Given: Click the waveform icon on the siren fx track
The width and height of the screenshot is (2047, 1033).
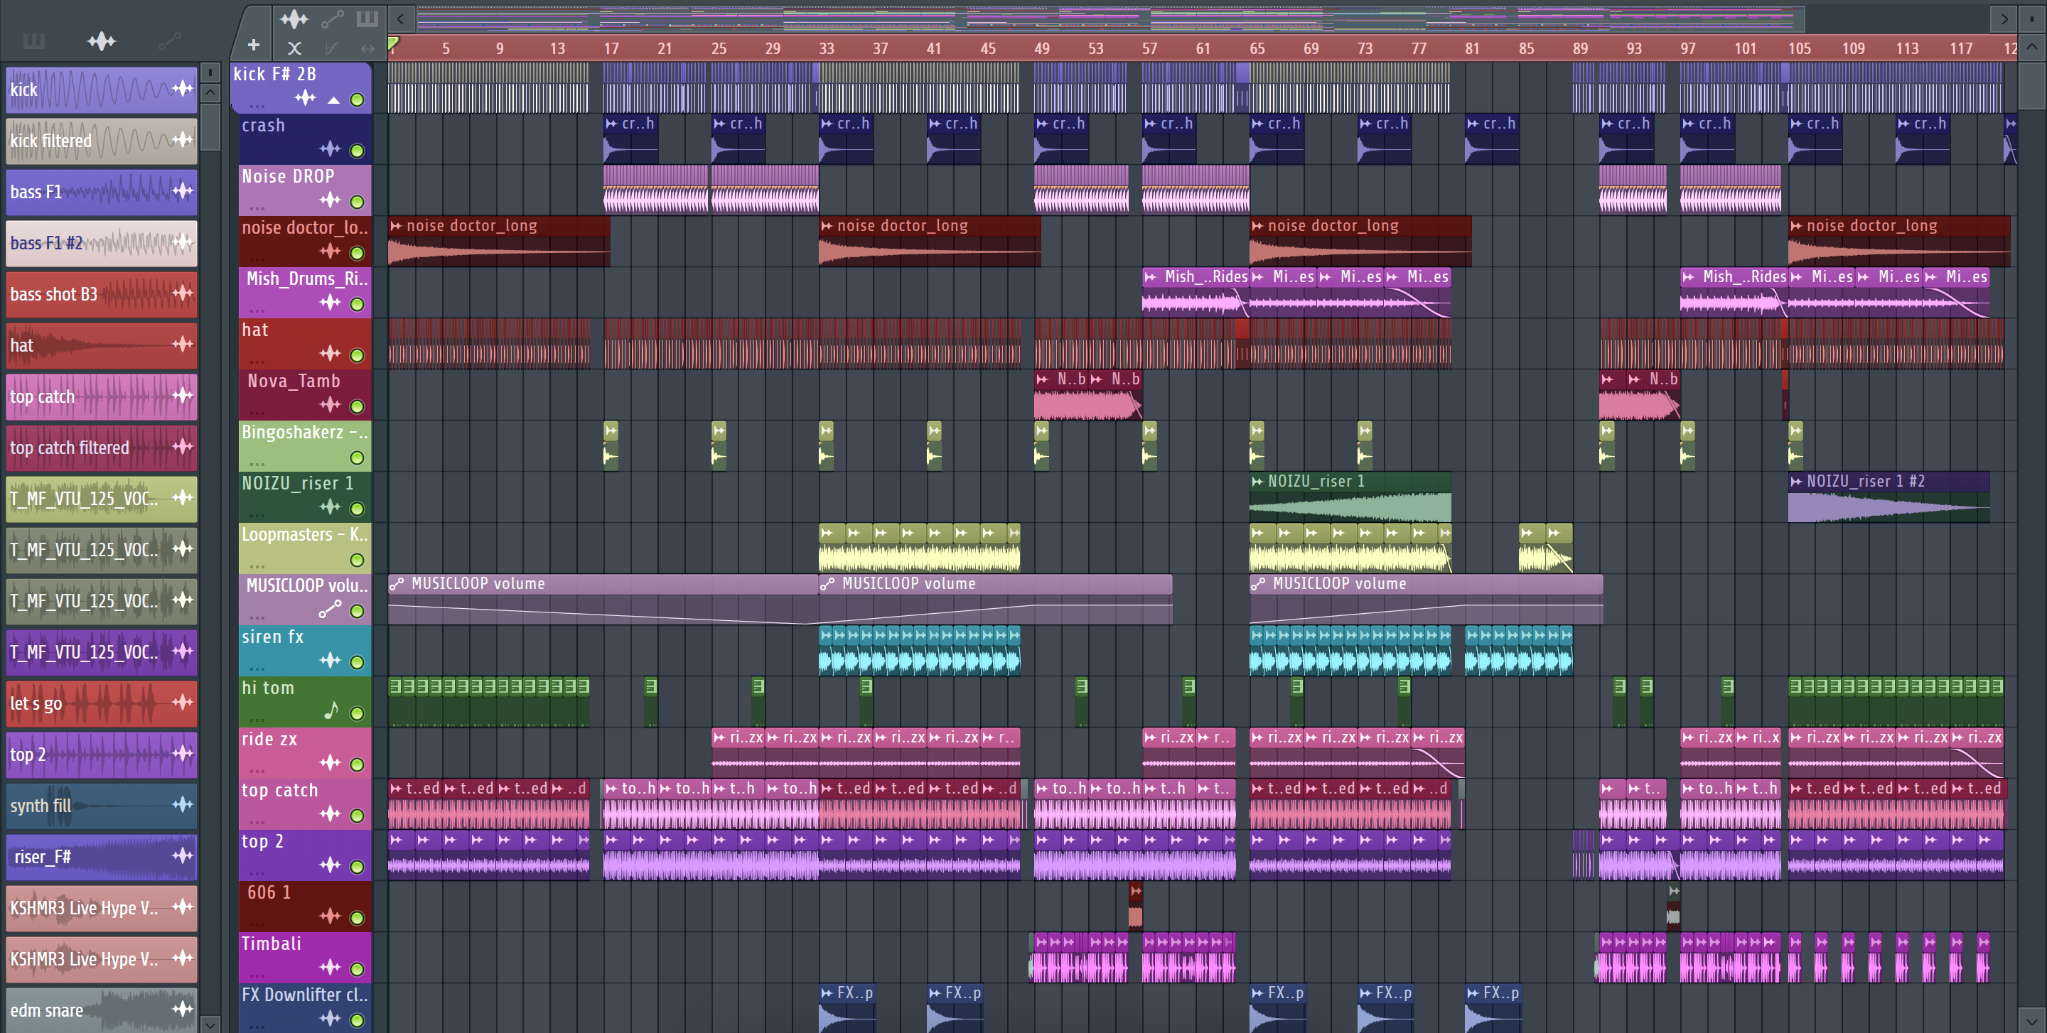Looking at the screenshot, I should pos(330,661).
